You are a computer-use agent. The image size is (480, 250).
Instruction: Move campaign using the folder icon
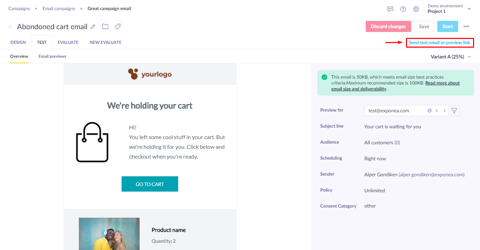click(105, 26)
